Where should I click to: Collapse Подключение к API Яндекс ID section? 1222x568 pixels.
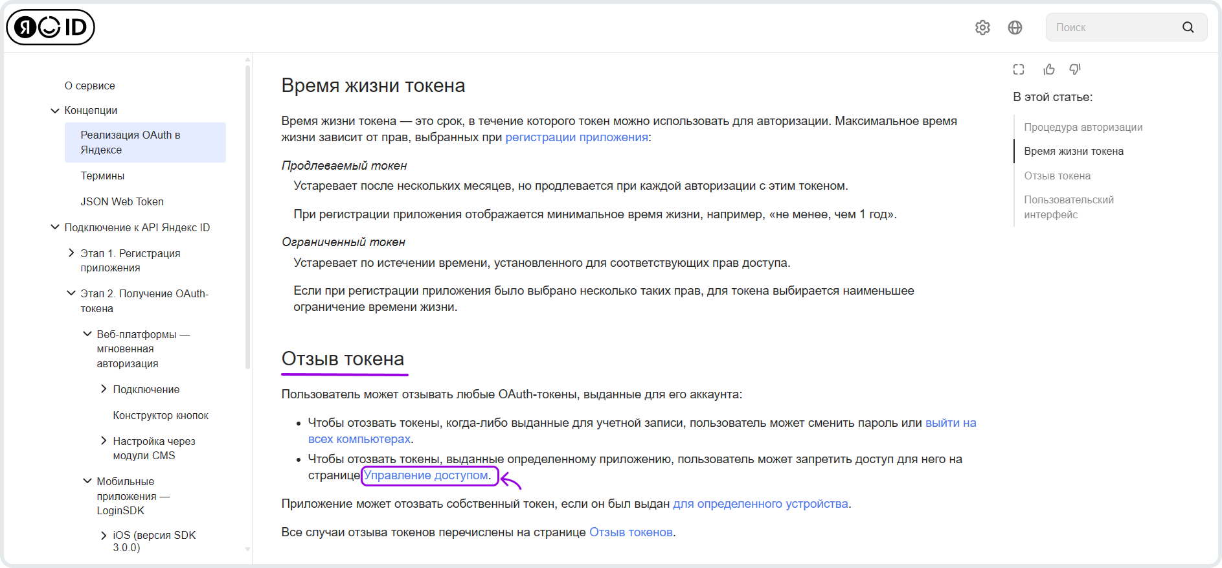(55, 227)
